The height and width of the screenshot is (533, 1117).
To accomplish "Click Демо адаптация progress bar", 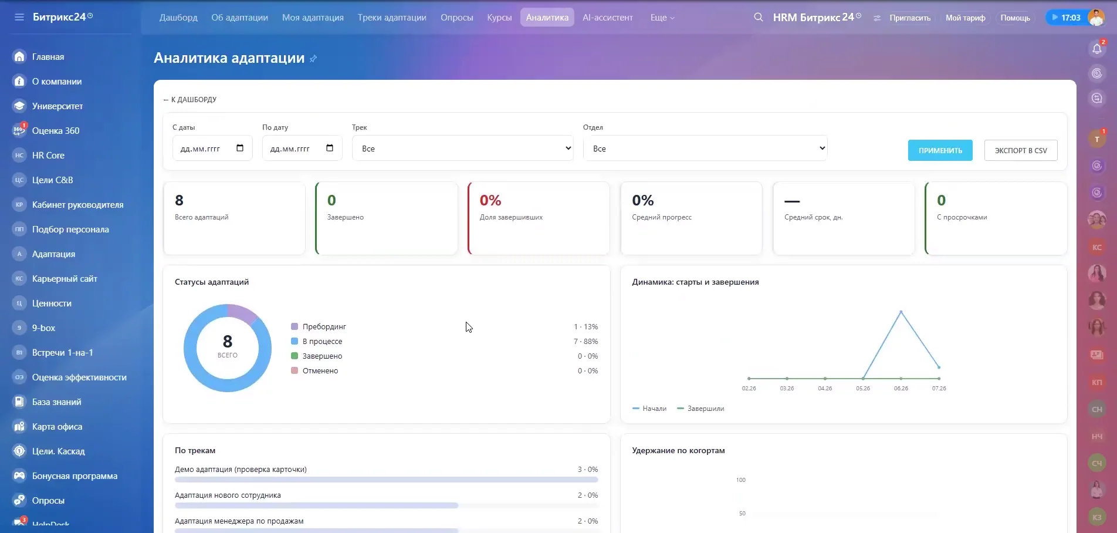I will coord(387,480).
